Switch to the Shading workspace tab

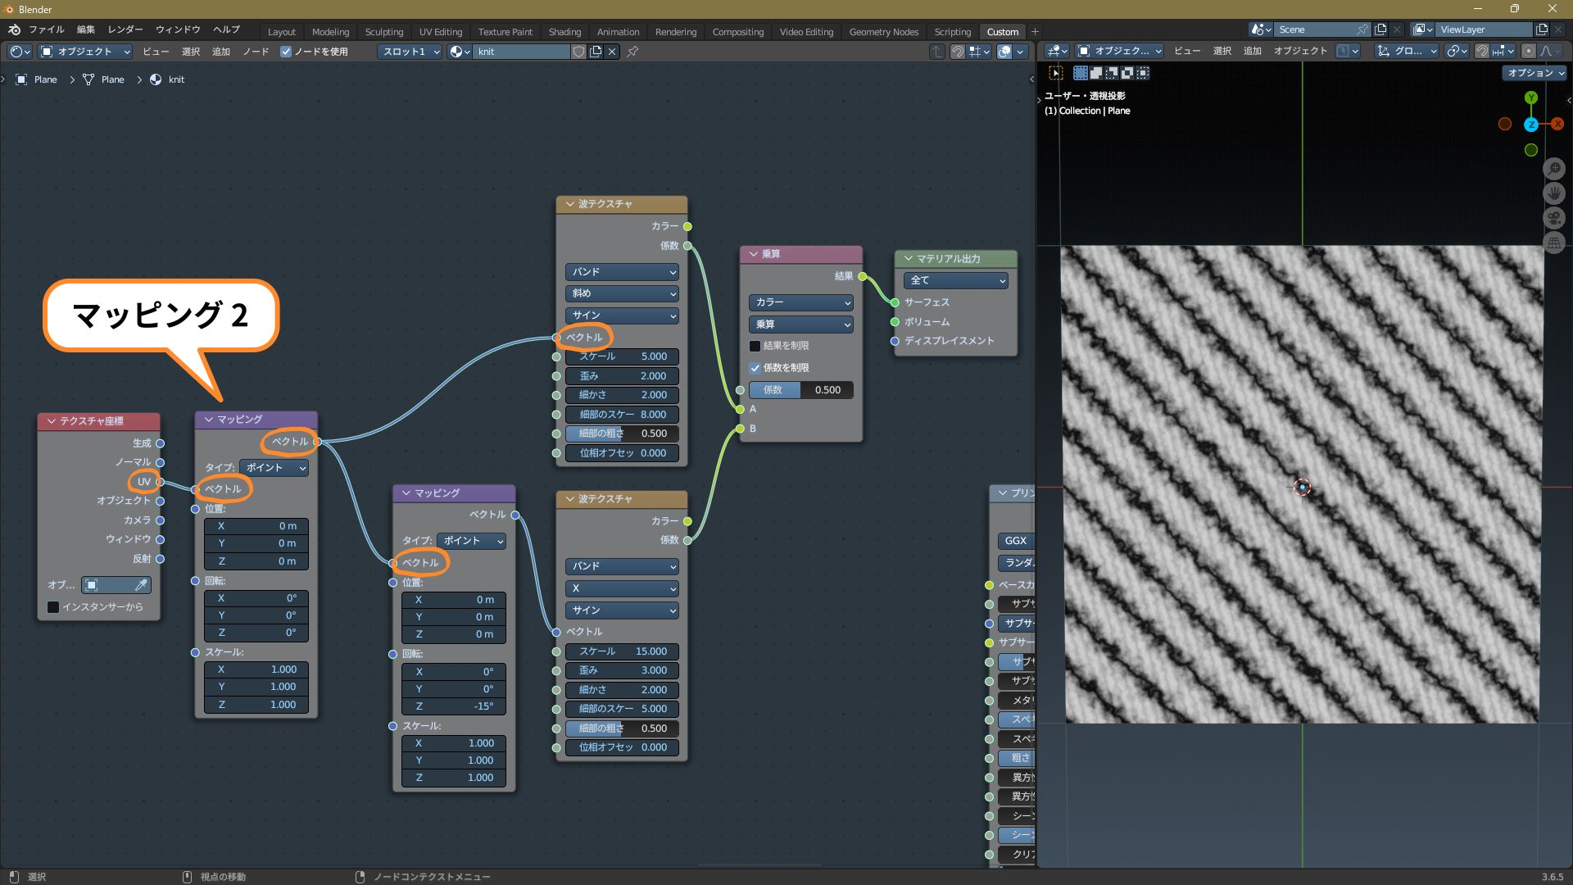[564, 32]
